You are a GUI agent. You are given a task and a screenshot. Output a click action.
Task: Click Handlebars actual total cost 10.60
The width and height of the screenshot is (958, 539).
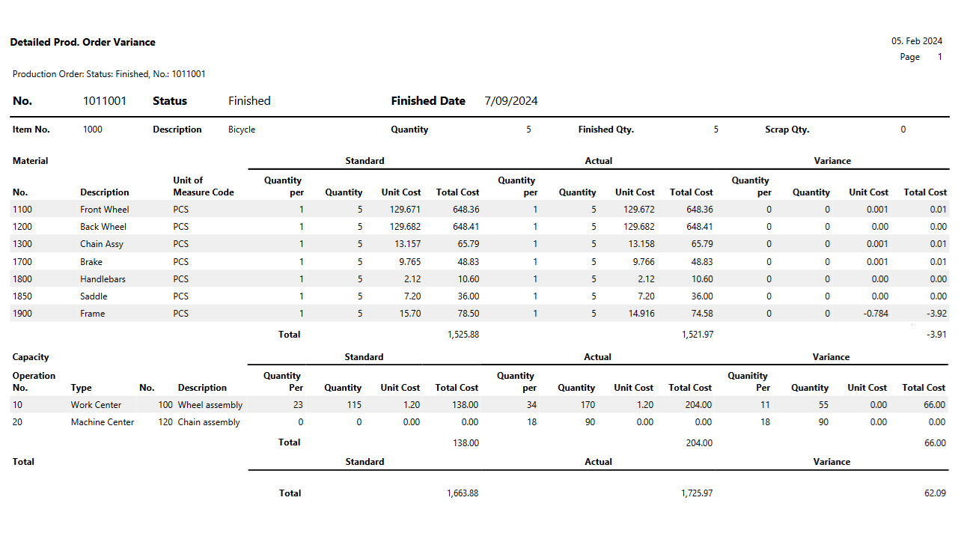coord(702,279)
